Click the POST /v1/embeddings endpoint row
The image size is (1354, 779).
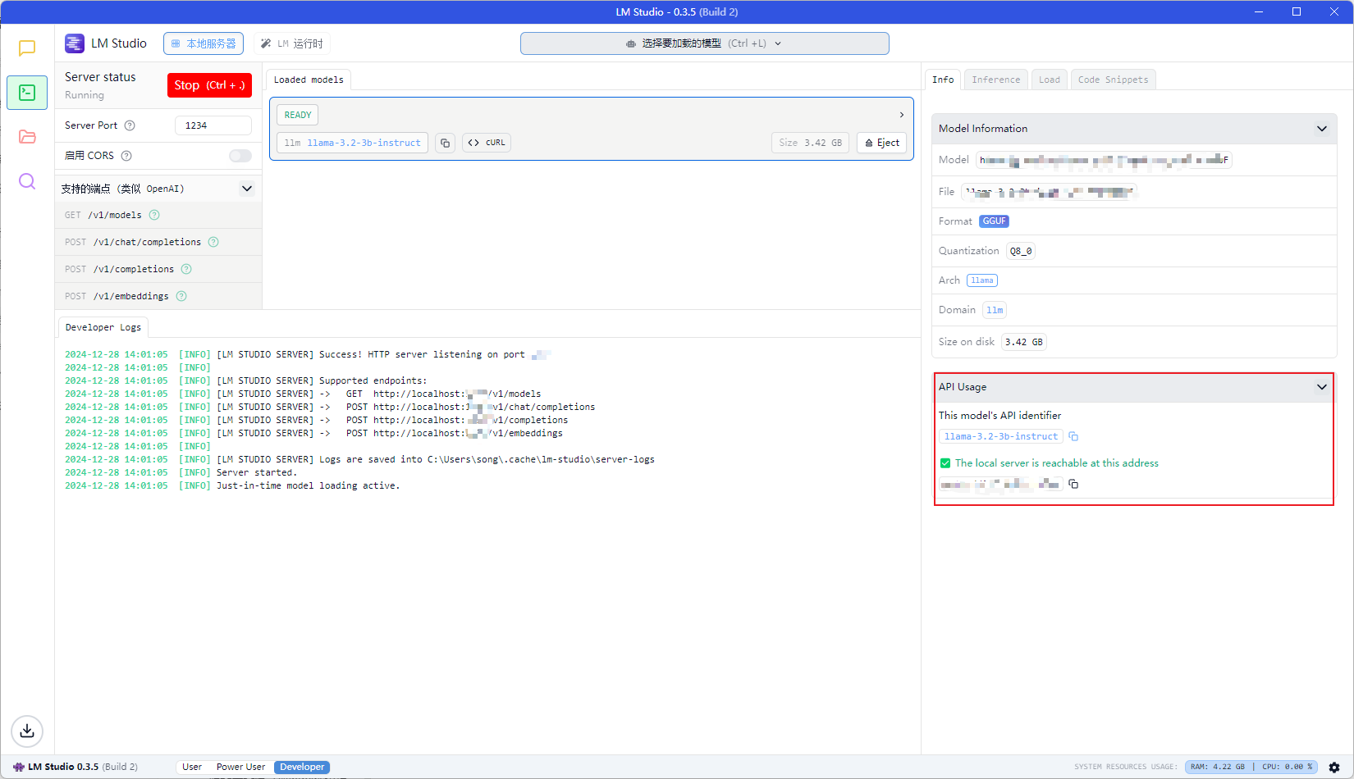coord(158,296)
